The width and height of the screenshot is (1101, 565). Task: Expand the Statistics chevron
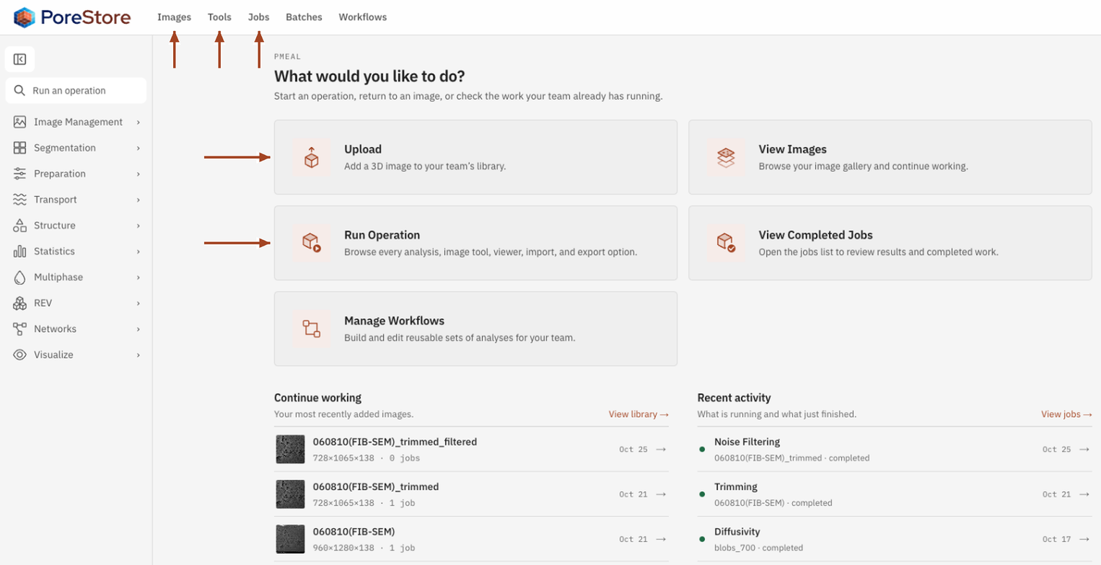(x=138, y=252)
